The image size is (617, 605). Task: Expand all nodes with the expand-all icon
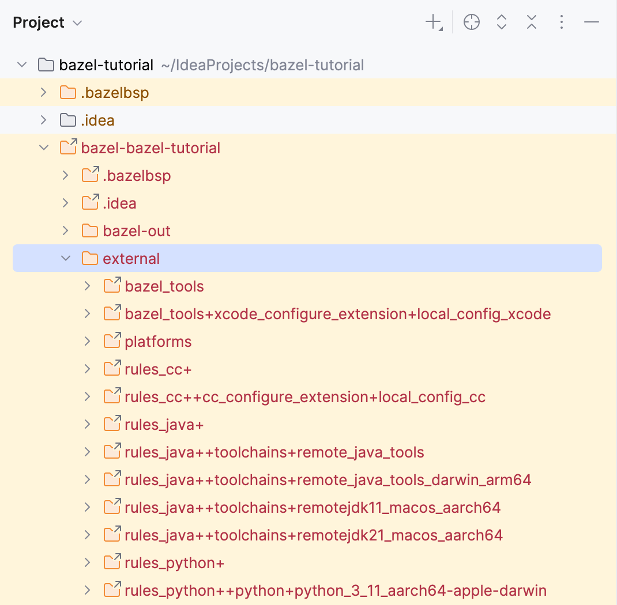point(501,22)
